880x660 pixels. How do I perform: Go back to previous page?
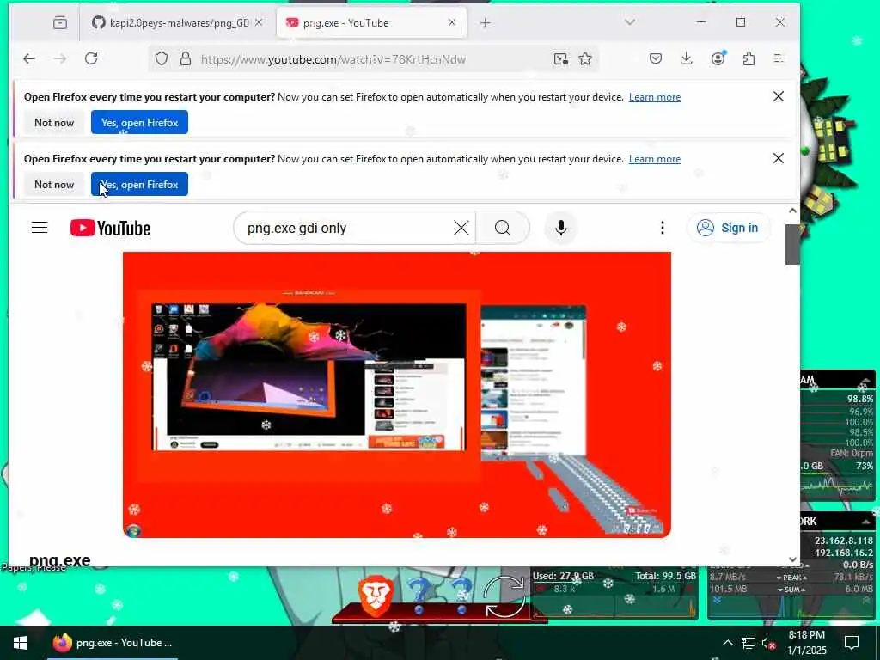(x=29, y=59)
